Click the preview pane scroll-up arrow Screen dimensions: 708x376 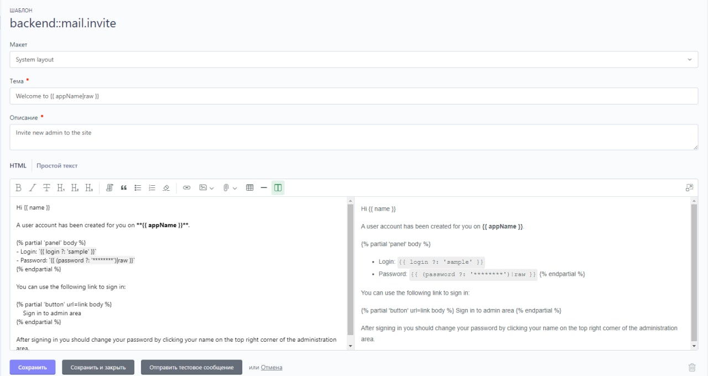coord(695,200)
